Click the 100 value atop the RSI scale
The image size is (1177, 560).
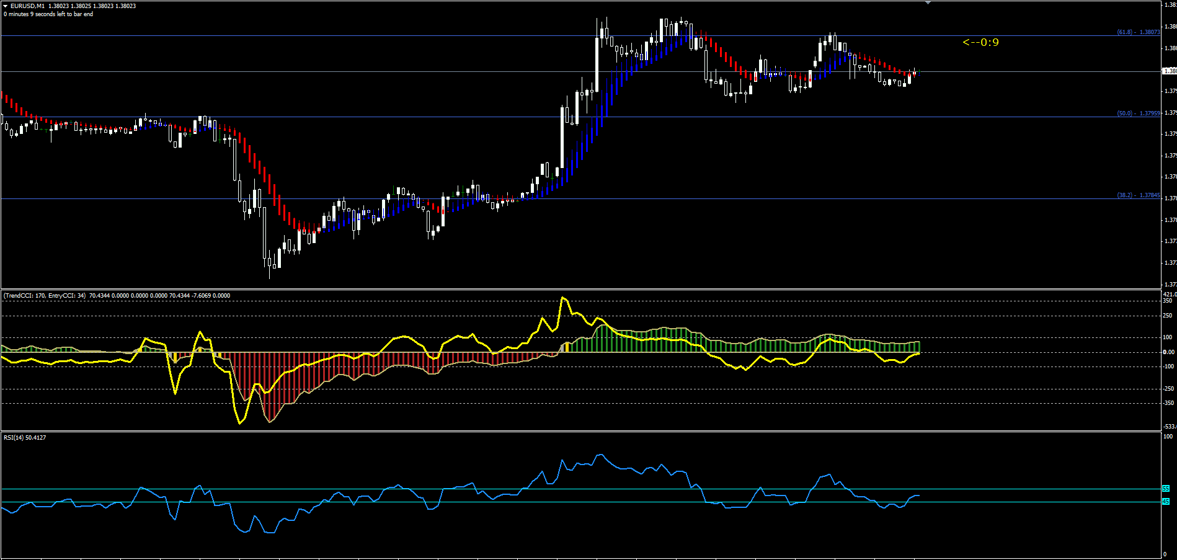click(1168, 437)
